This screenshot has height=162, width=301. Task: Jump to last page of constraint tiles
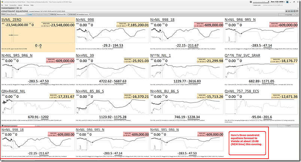point(297,15)
